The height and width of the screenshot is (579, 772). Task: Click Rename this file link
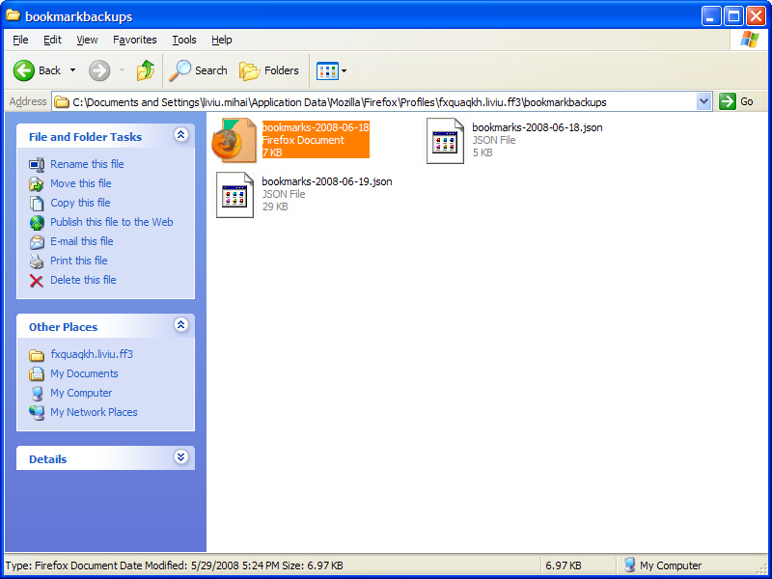point(87,164)
